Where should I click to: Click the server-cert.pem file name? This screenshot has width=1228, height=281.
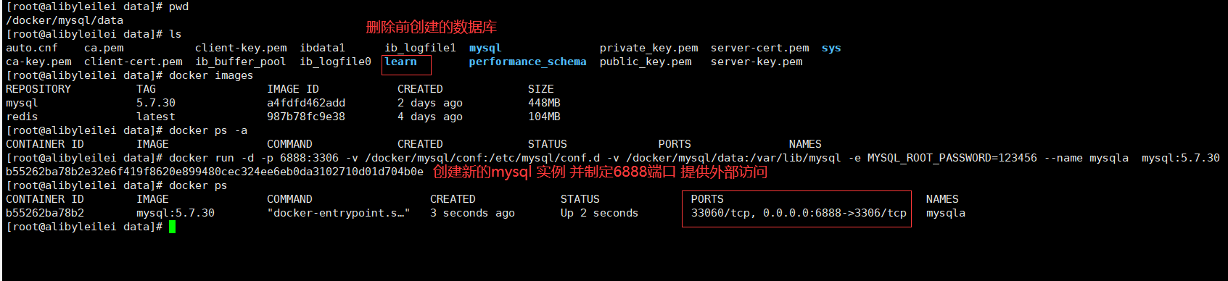[759, 48]
